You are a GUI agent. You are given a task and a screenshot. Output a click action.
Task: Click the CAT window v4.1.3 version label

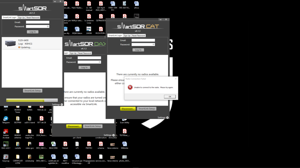pos(138,31)
